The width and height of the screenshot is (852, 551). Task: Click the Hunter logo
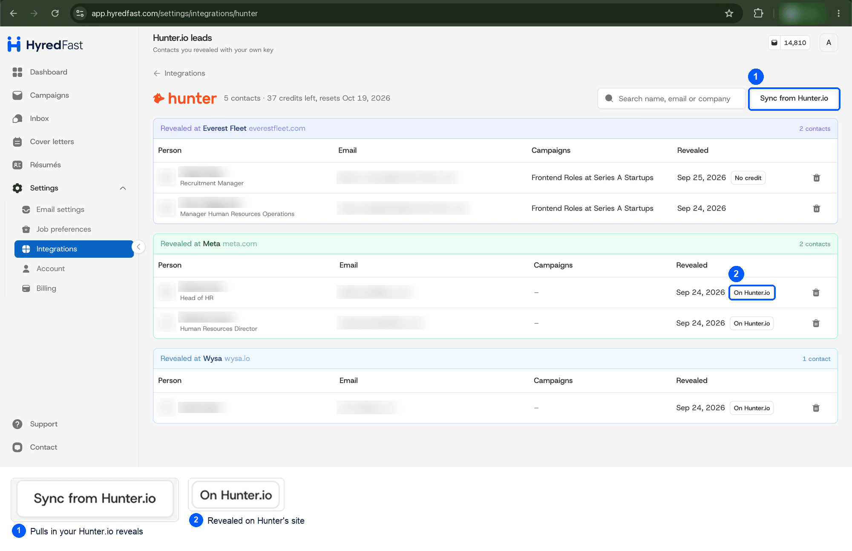click(185, 98)
